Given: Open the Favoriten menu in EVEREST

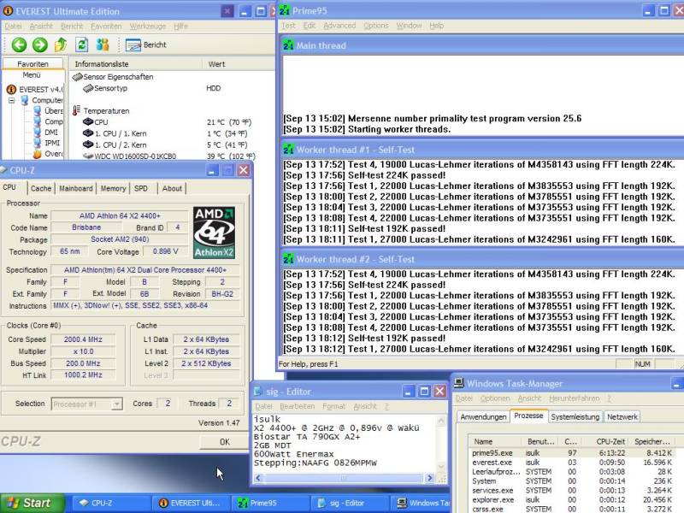Looking at the screenshot, I should [106, 27].
